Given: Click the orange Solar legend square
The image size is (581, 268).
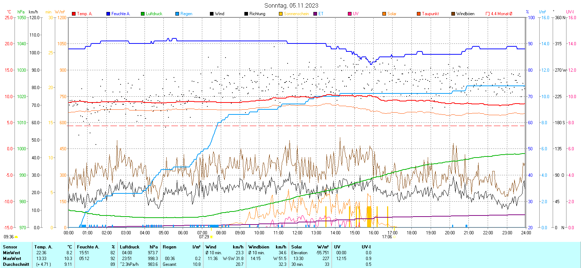Looking at the screenshot, I should pos(384,14).
